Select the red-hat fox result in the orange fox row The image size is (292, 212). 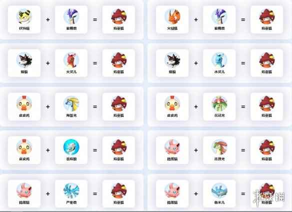coord(267,16)
